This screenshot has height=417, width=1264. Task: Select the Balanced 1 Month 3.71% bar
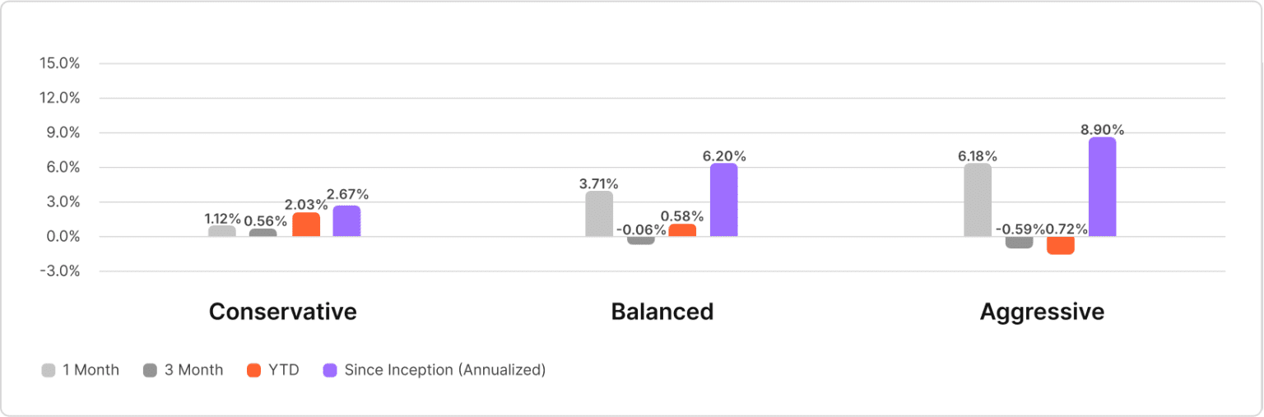point(599,214)
